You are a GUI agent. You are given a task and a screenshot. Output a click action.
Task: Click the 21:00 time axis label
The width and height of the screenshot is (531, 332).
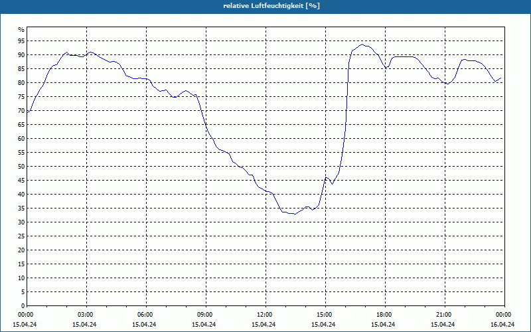(443, 315)
